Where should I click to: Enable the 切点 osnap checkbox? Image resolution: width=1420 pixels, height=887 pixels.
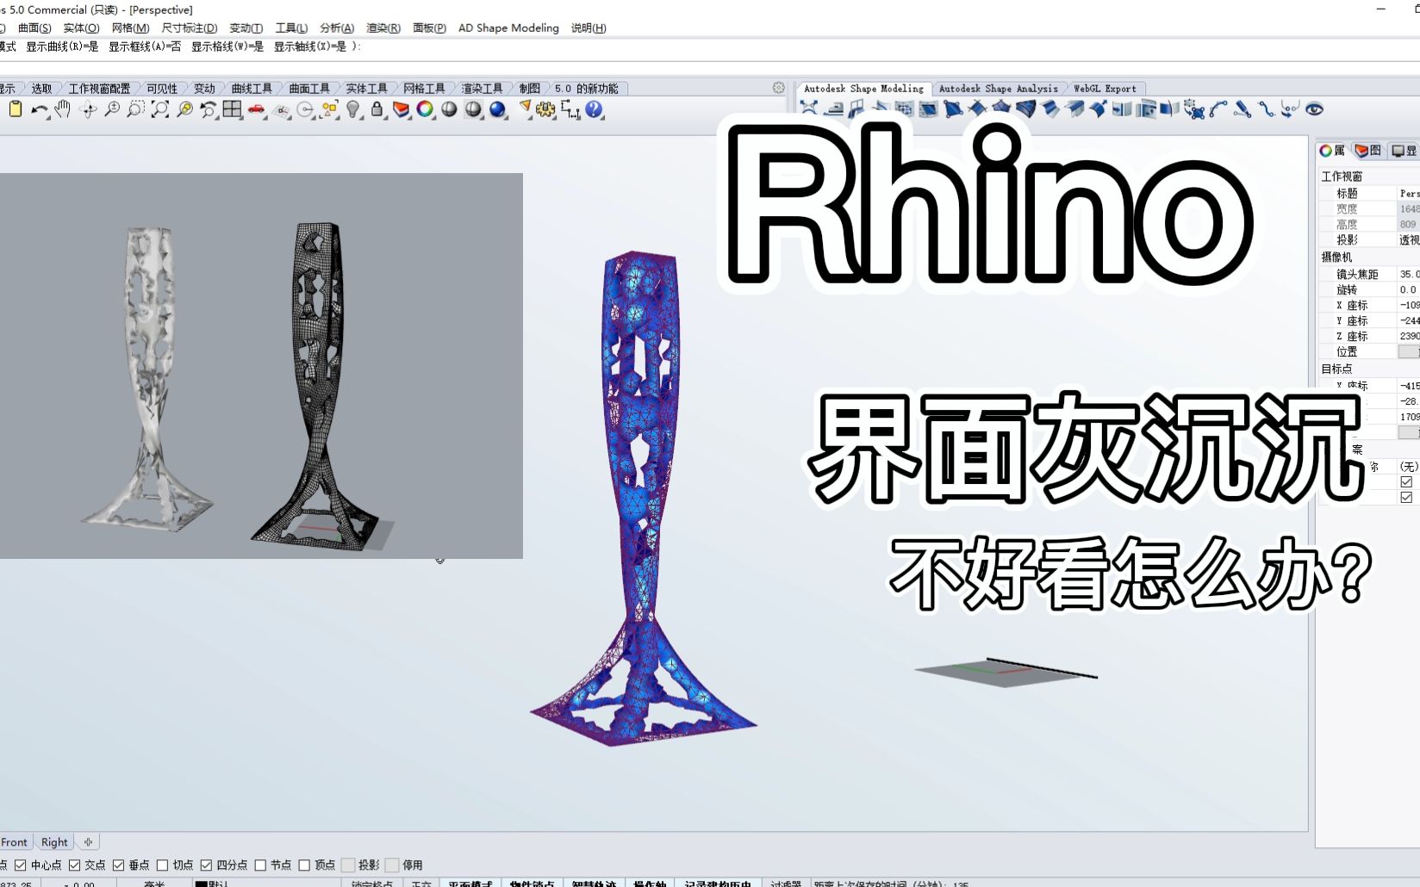(x=162, y=865)
